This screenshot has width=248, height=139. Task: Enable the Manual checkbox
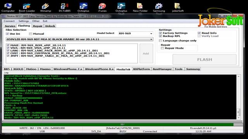click(31, 34)
